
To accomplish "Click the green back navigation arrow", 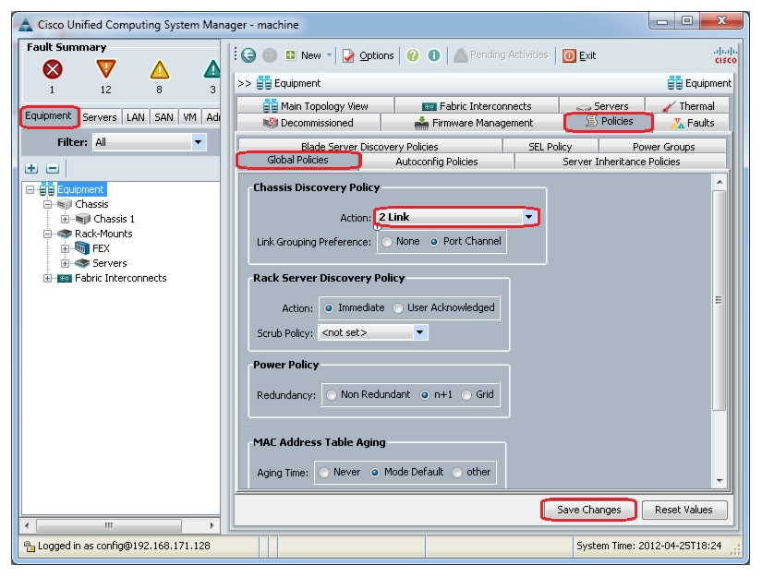I will (x=248, y=55).
